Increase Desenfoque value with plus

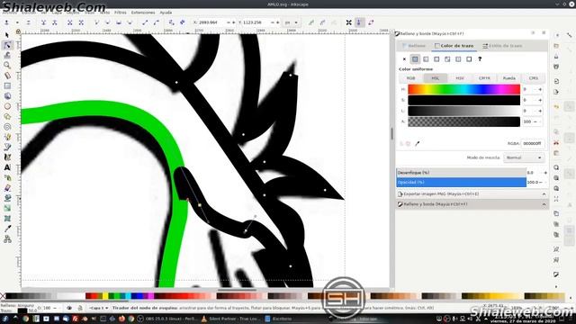[x=545, y=172]
